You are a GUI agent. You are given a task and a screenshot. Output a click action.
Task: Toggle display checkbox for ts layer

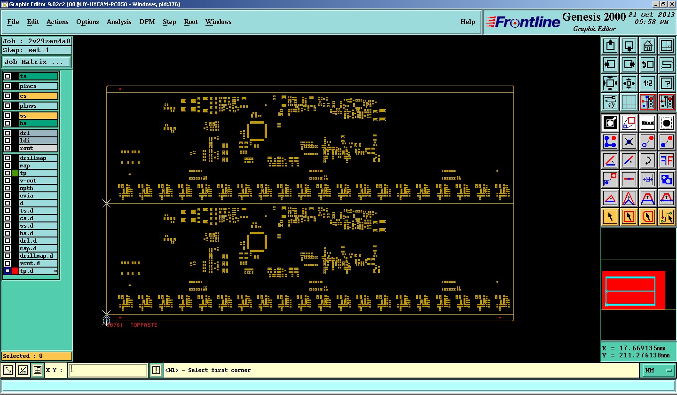coord(8,76)
